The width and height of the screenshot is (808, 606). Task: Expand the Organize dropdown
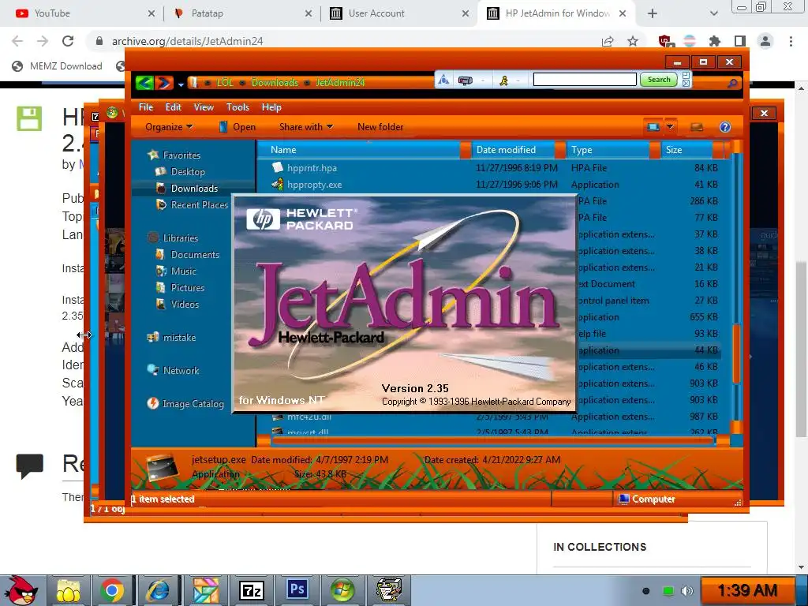coord(169,127)
